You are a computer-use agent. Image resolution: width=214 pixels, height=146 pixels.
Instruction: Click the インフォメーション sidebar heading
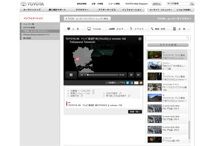(33, 18)
